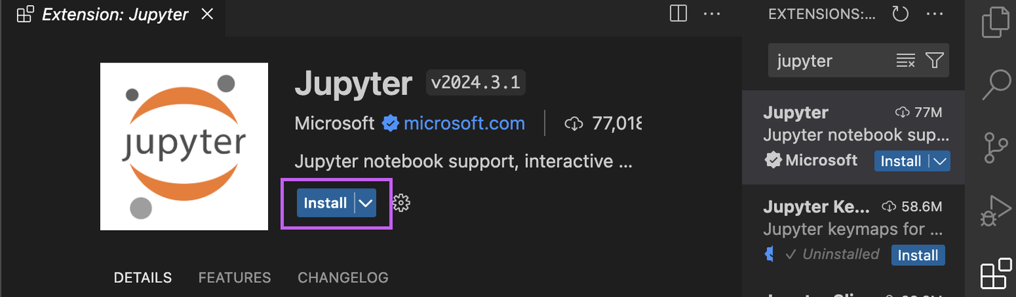Open the extensions filter menu
The height and width of the screenshot is (297, 1016).
pyautogui.click(x=935, y=61)
